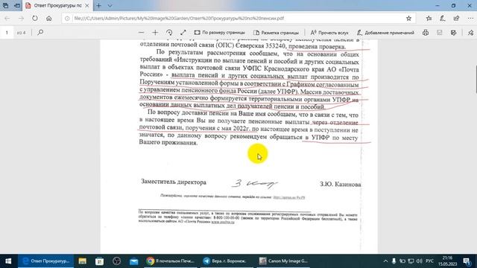Viewport: 477px width, 268px height.
Task: Click the PDF page number field
Action: [x=7, y=32]
